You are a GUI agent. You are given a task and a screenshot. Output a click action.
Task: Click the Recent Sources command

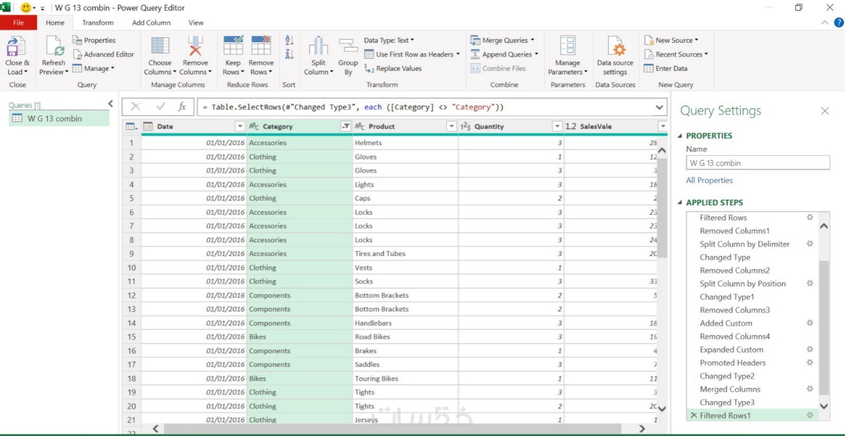676,54
